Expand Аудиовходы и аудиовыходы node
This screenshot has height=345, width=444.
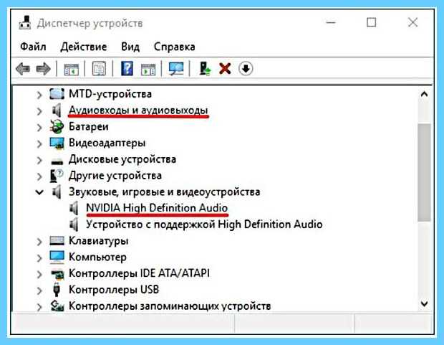click(39, 111)
